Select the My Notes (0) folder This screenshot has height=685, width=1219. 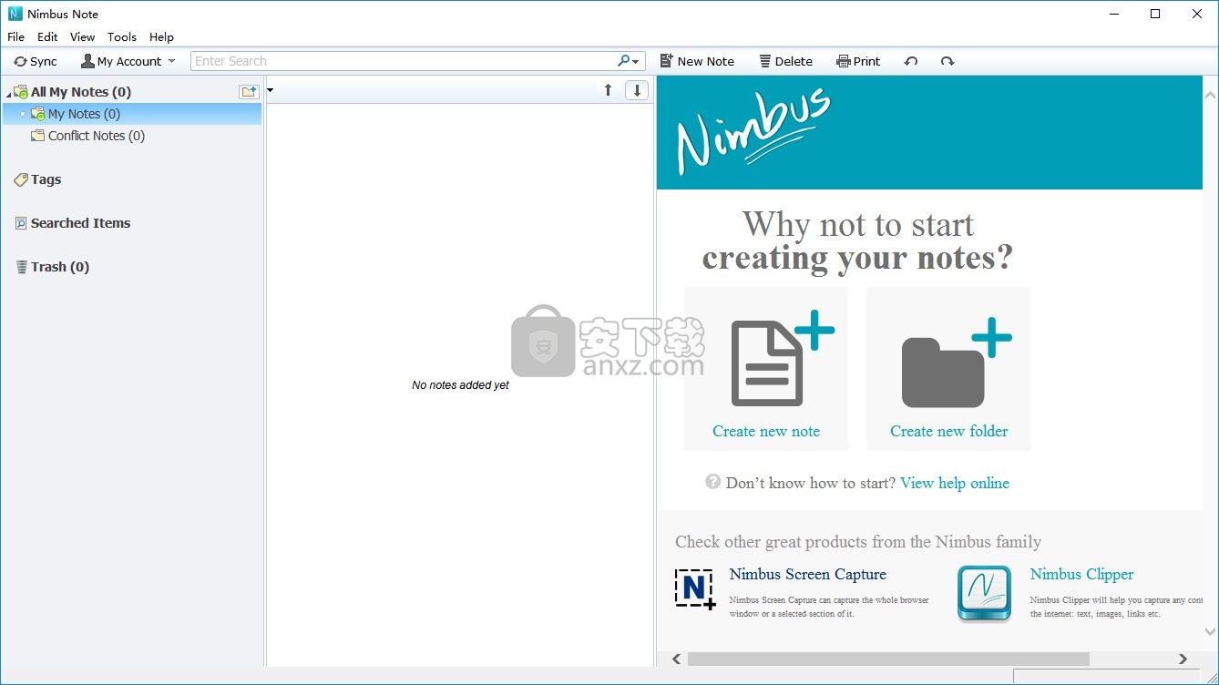84,114
